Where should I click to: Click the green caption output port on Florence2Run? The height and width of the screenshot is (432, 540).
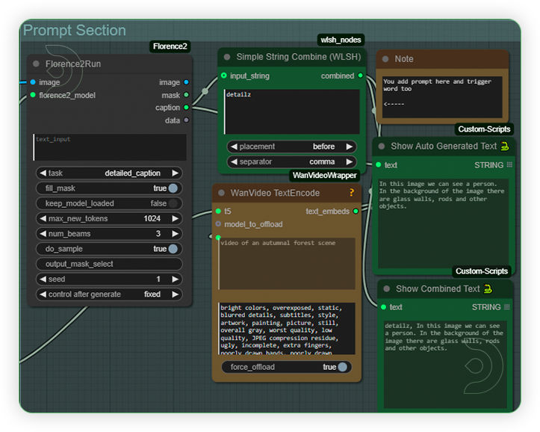click(186, 108)
